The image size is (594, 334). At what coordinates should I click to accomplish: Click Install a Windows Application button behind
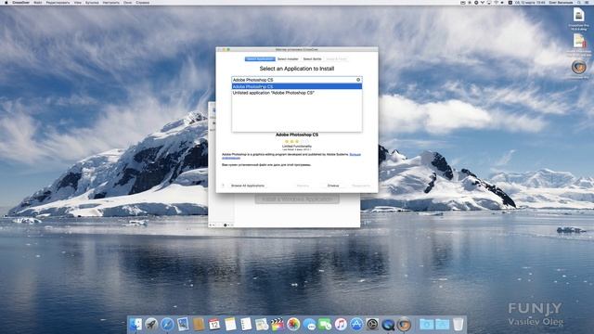point(297,199)
